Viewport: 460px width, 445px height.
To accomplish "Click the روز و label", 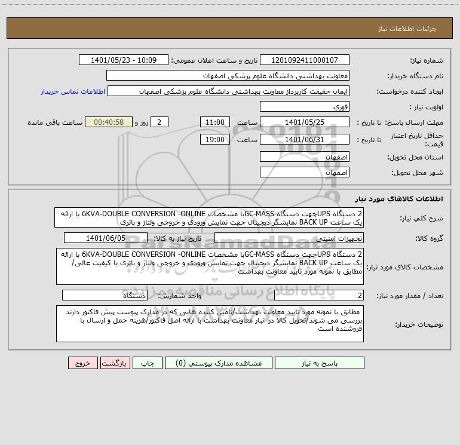I will pos(142,122).
